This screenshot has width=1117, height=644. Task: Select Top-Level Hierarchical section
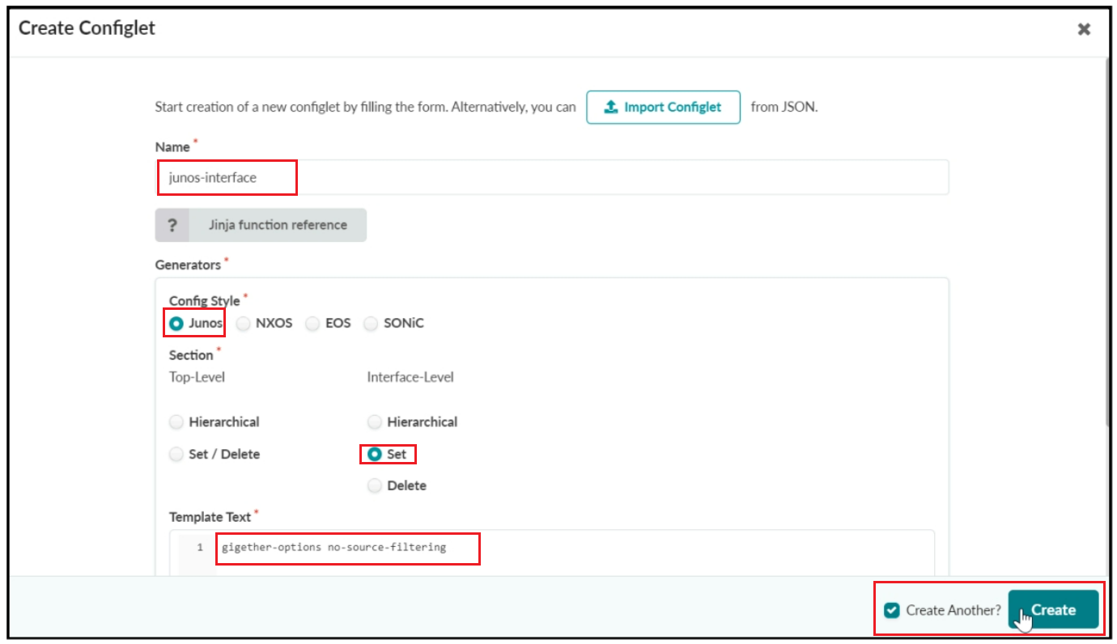coord(176,422)
